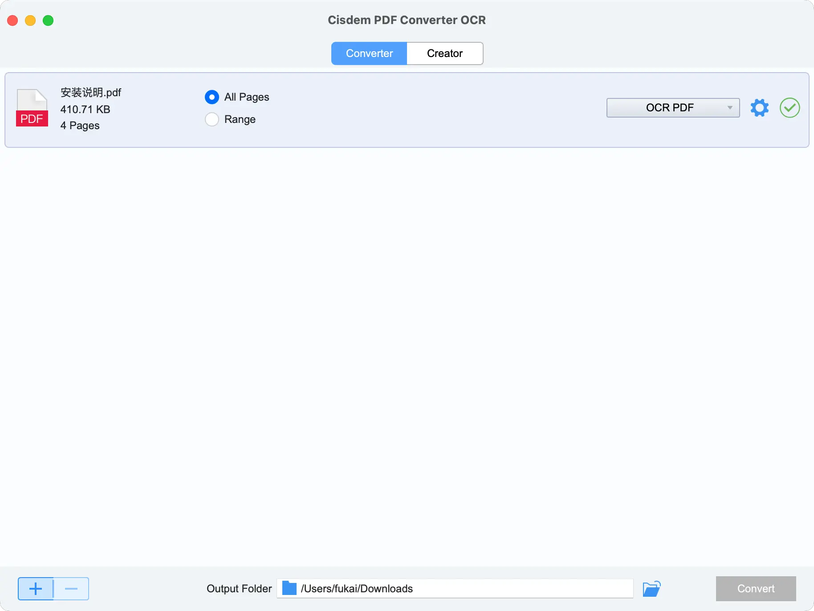Click the 4 Pages text

(80, 126)
